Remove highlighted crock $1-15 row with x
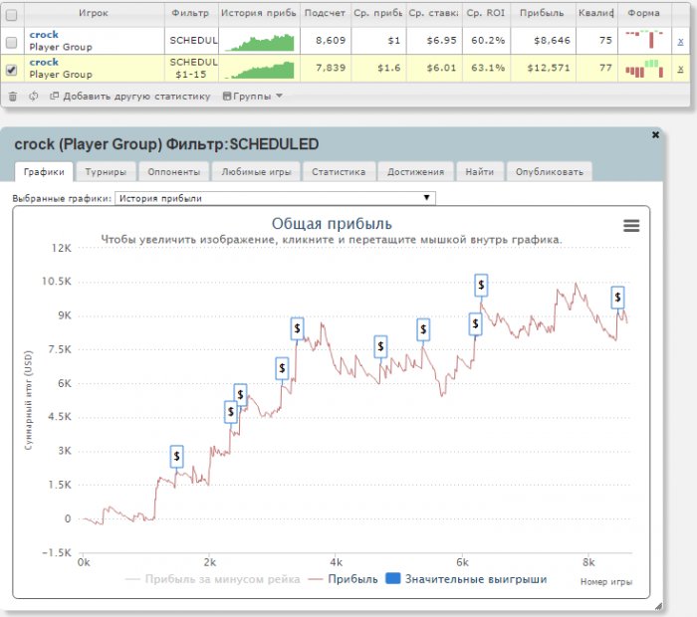 [680, 69]
